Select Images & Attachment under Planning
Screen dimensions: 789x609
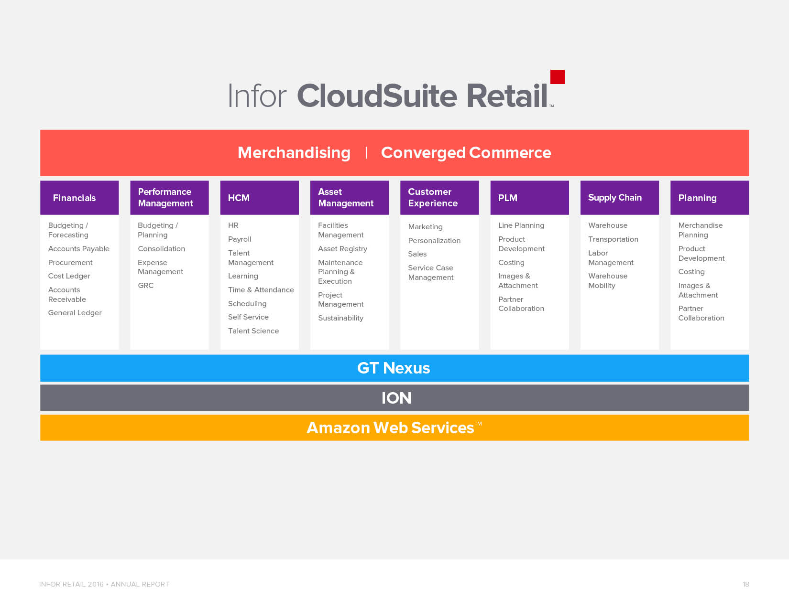pyautogui.click(x=698, y=290)
